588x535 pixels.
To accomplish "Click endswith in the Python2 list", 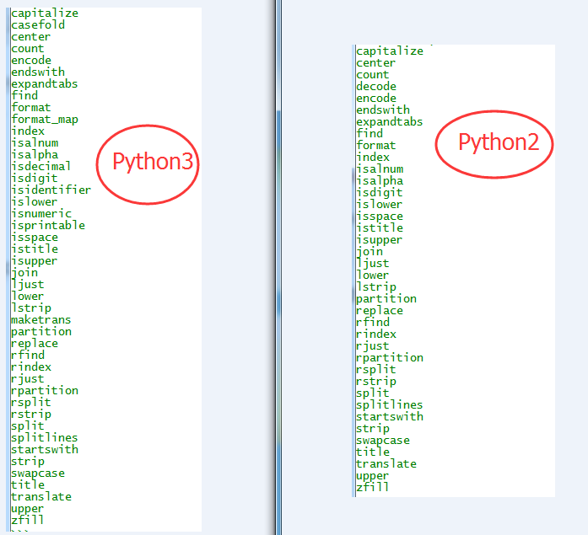I will [383, 110].
